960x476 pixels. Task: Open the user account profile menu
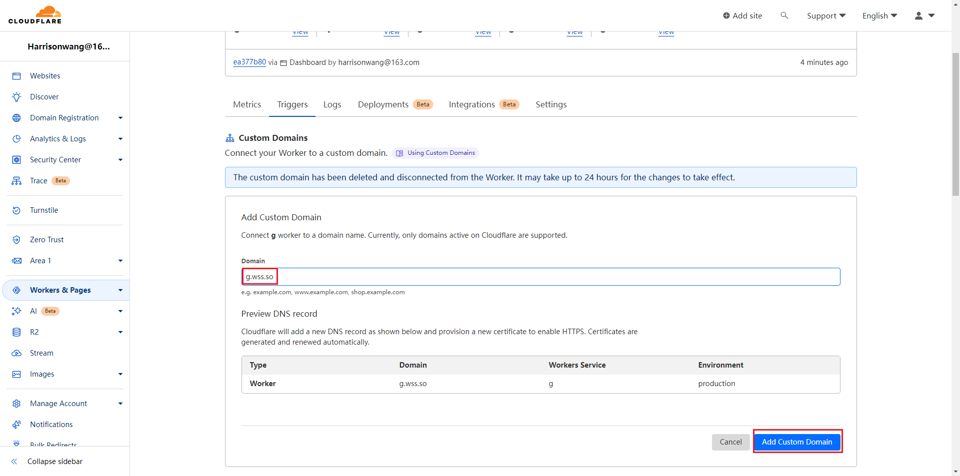(924, 15)
